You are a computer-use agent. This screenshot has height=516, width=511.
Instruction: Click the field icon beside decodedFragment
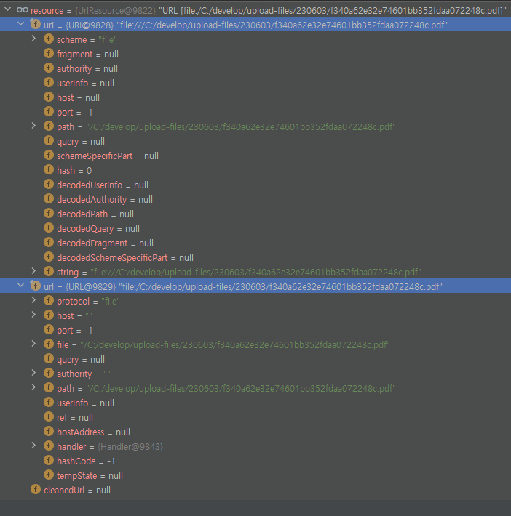pyautogui.click(x=49, y=242)
